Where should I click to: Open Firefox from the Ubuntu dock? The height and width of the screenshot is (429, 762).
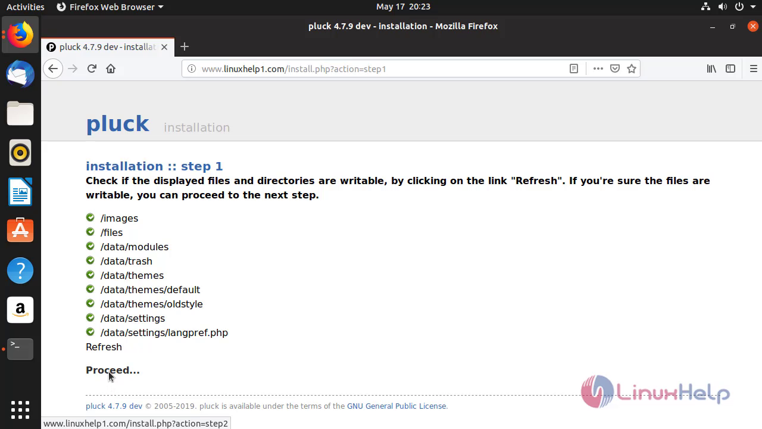(20, 35)
